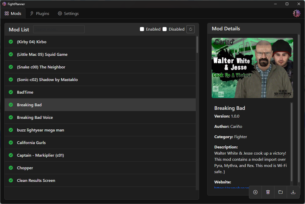This screenshot has width=305, height=204.
Task: Select the Chopper mod name
Action: [x=25, y=168]
